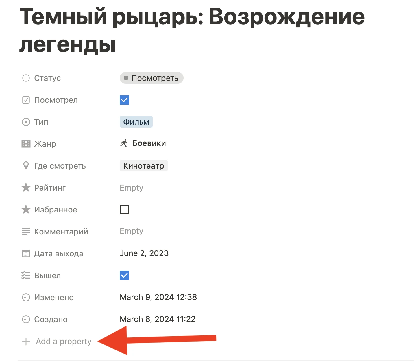Click the running man icon next to Боевики

(124, 143)
